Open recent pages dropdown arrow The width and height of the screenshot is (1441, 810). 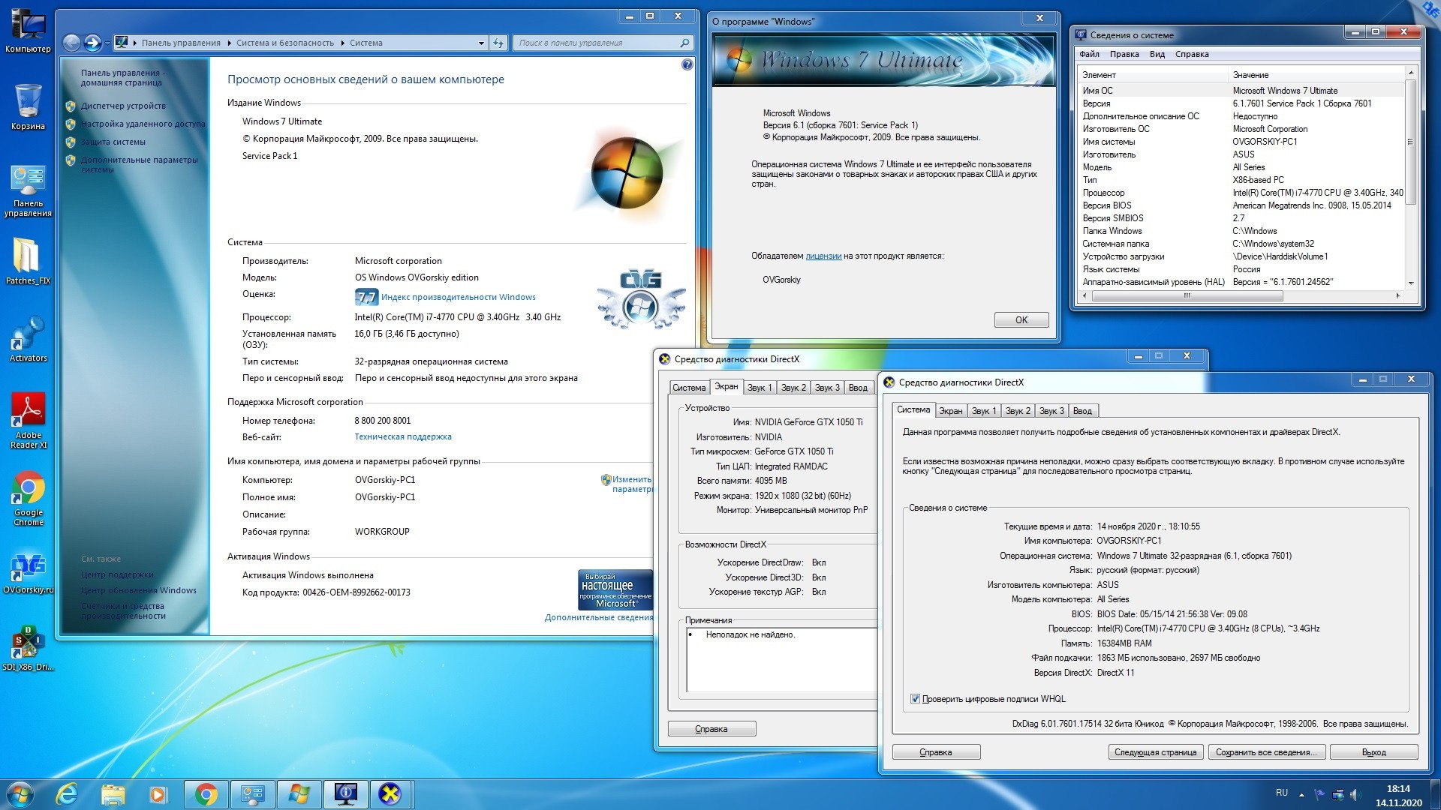pyautogui.click(x=107, y=43)
